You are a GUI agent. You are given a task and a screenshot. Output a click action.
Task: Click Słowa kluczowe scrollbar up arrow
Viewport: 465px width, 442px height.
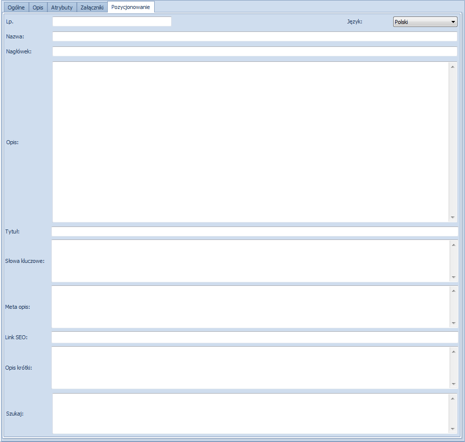(454, 245)
